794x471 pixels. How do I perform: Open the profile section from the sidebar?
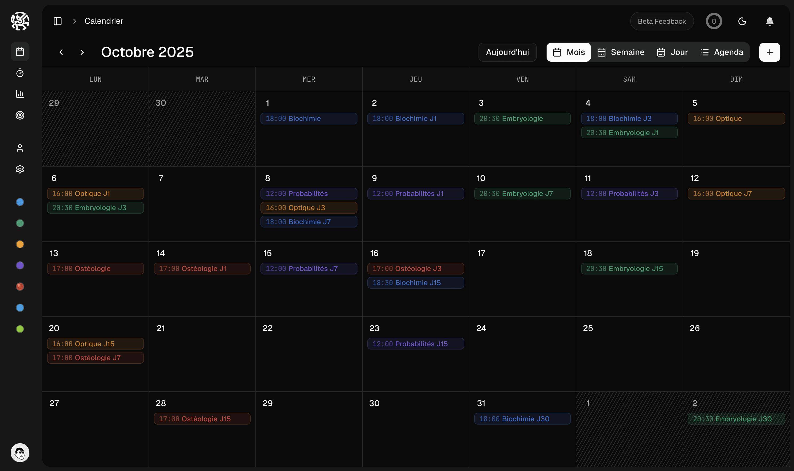point(20,148)
